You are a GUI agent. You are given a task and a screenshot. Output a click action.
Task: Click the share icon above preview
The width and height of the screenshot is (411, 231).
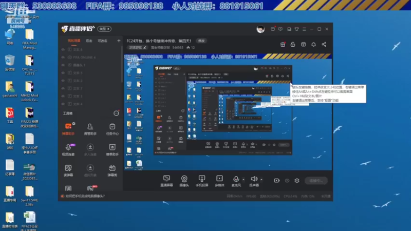point(324,44)
